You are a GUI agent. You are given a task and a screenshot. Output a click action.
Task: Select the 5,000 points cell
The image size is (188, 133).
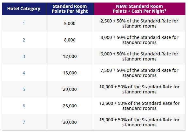click(x=70, y=23)
